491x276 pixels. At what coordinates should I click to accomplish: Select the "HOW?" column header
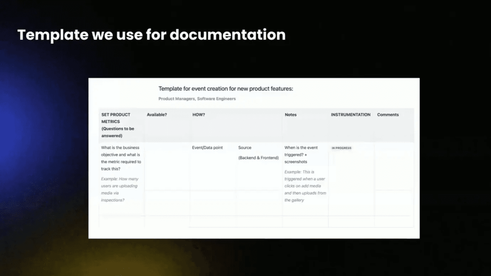pyautogui.click(x=199, y=114)
